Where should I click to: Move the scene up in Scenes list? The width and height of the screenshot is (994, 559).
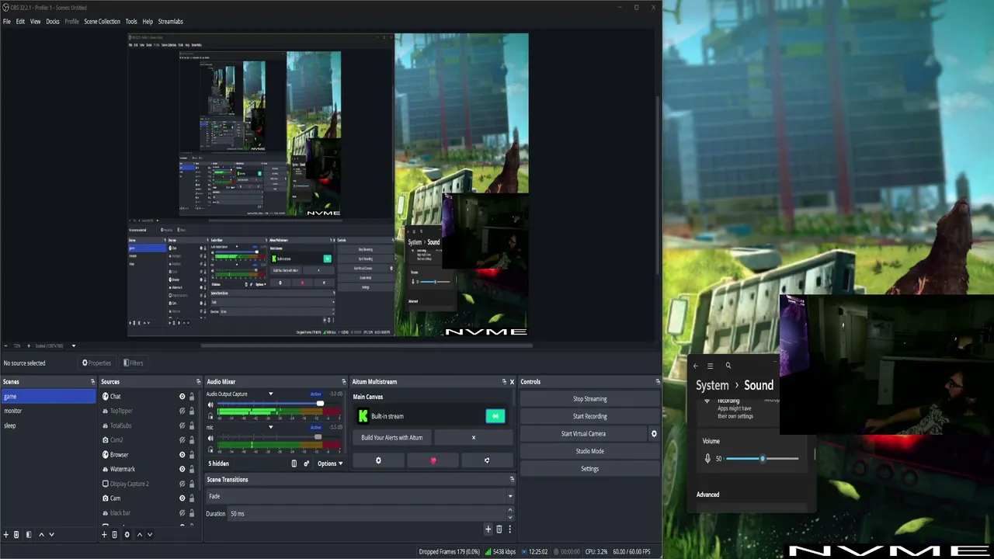point(41,534)
